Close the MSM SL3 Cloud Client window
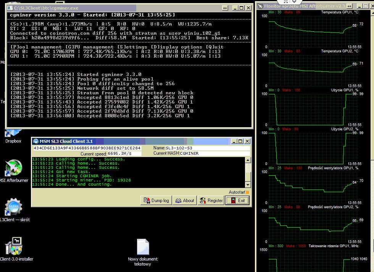This screenshot has width=374, height=272. (x=247, y=141)
